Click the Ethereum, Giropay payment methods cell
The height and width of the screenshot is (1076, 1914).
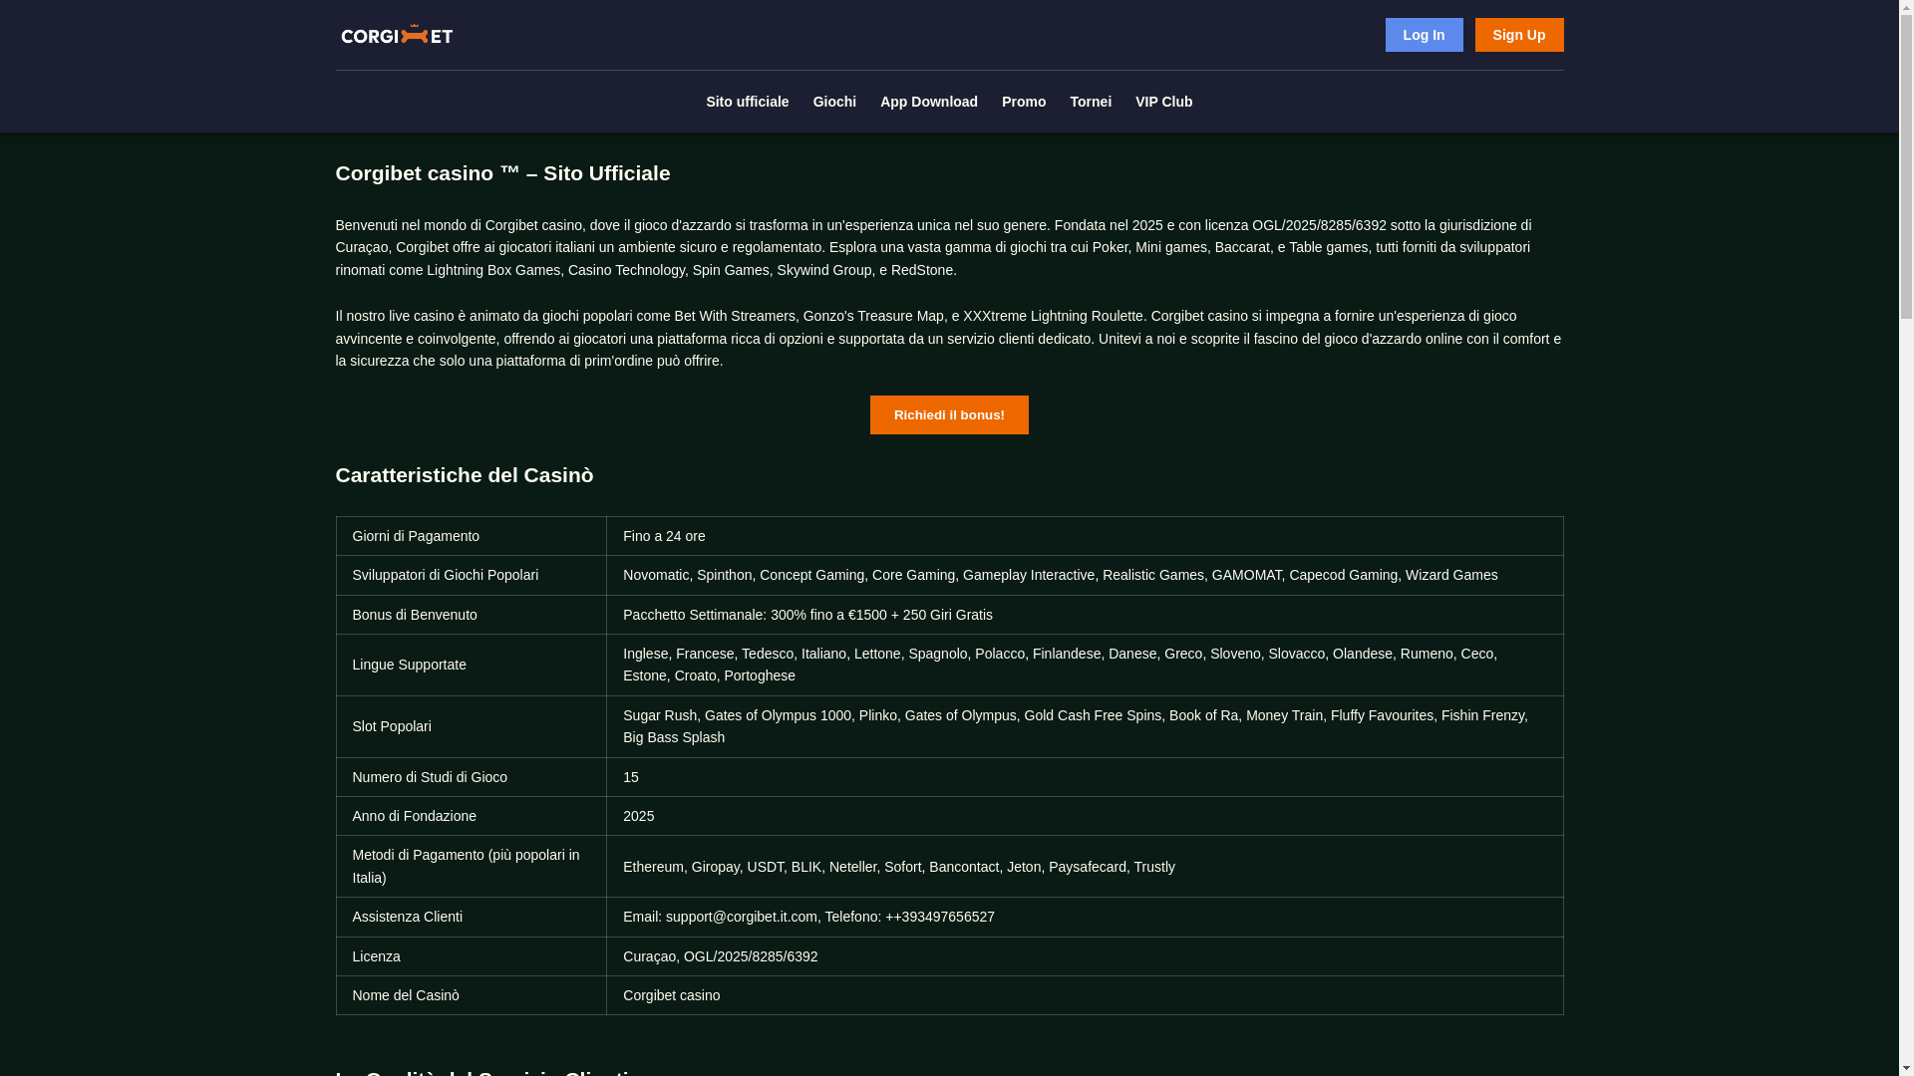1085,866
